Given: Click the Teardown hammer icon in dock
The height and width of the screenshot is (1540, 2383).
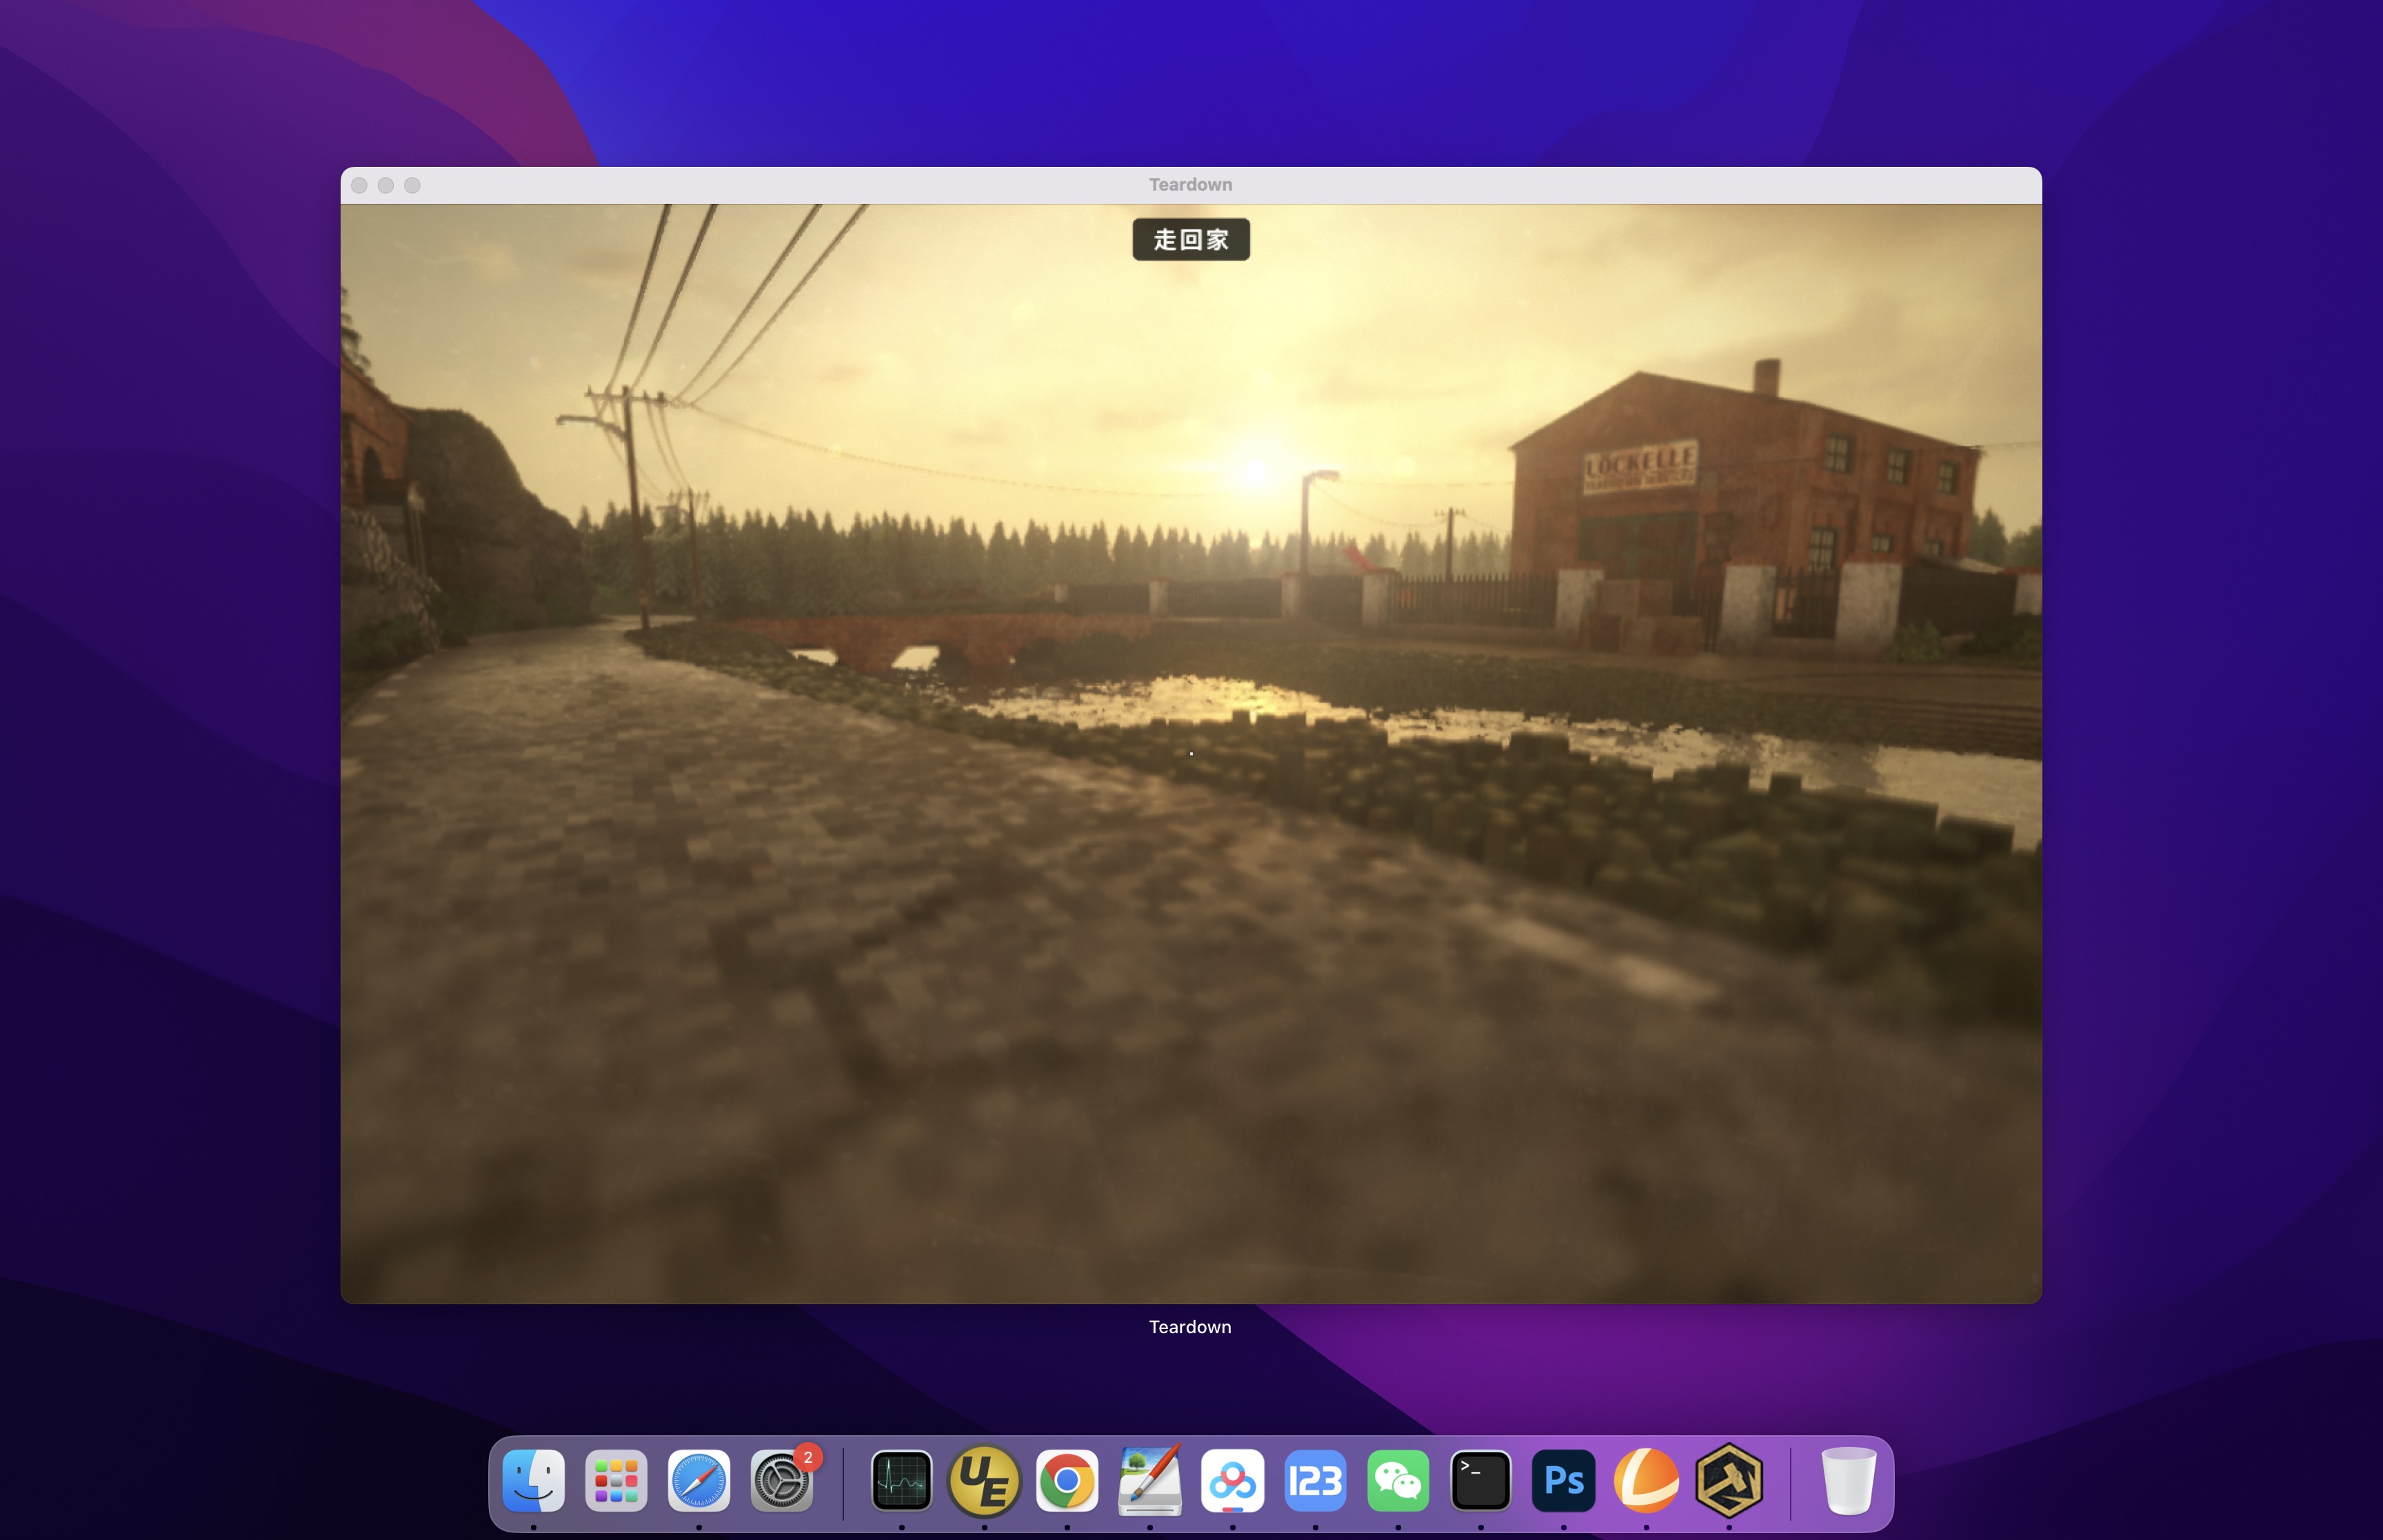Looking at the screenshot, I should (1729, 1480).
